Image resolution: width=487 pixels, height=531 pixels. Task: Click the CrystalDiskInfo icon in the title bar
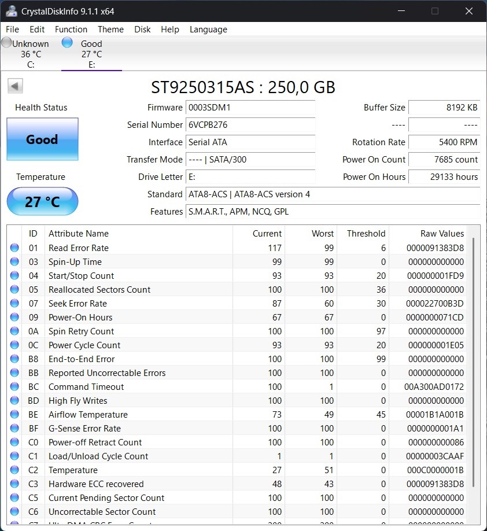[12, 10]
